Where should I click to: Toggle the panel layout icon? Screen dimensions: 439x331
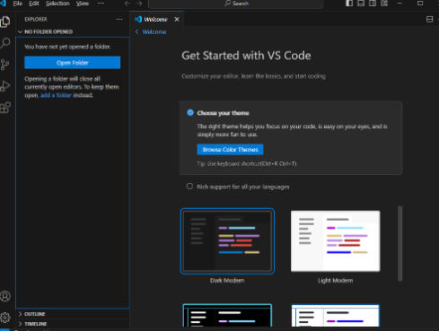(361, 4)
